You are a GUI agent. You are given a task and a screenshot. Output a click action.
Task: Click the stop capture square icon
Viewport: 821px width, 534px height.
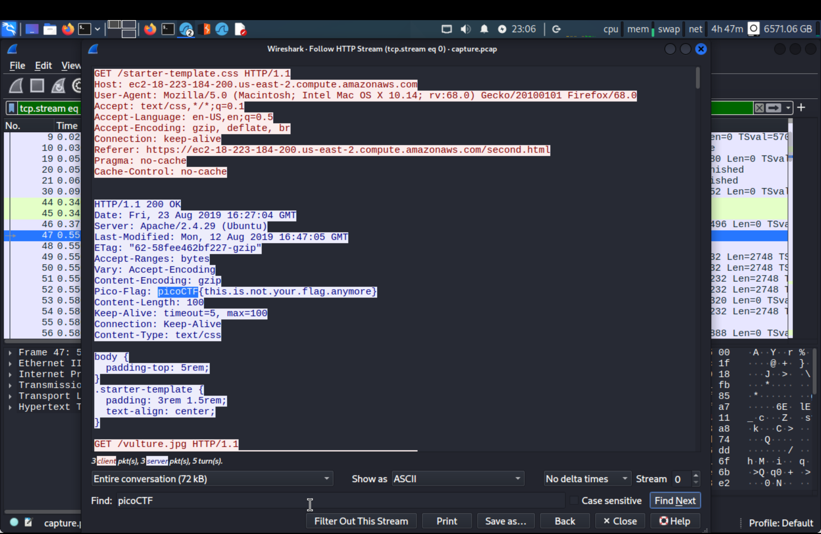37,85
